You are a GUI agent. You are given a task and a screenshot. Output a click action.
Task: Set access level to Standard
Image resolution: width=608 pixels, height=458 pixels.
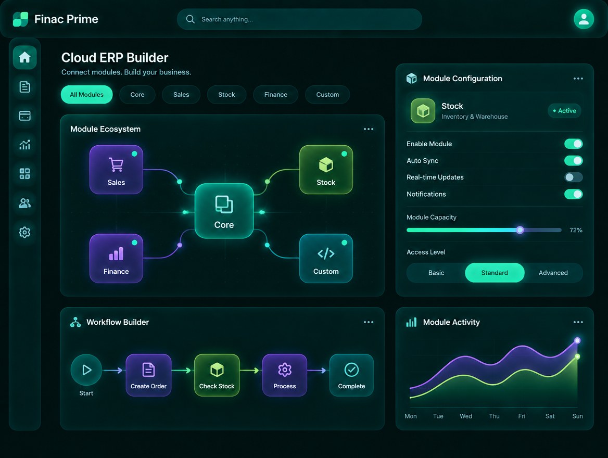tap(495, 273)
